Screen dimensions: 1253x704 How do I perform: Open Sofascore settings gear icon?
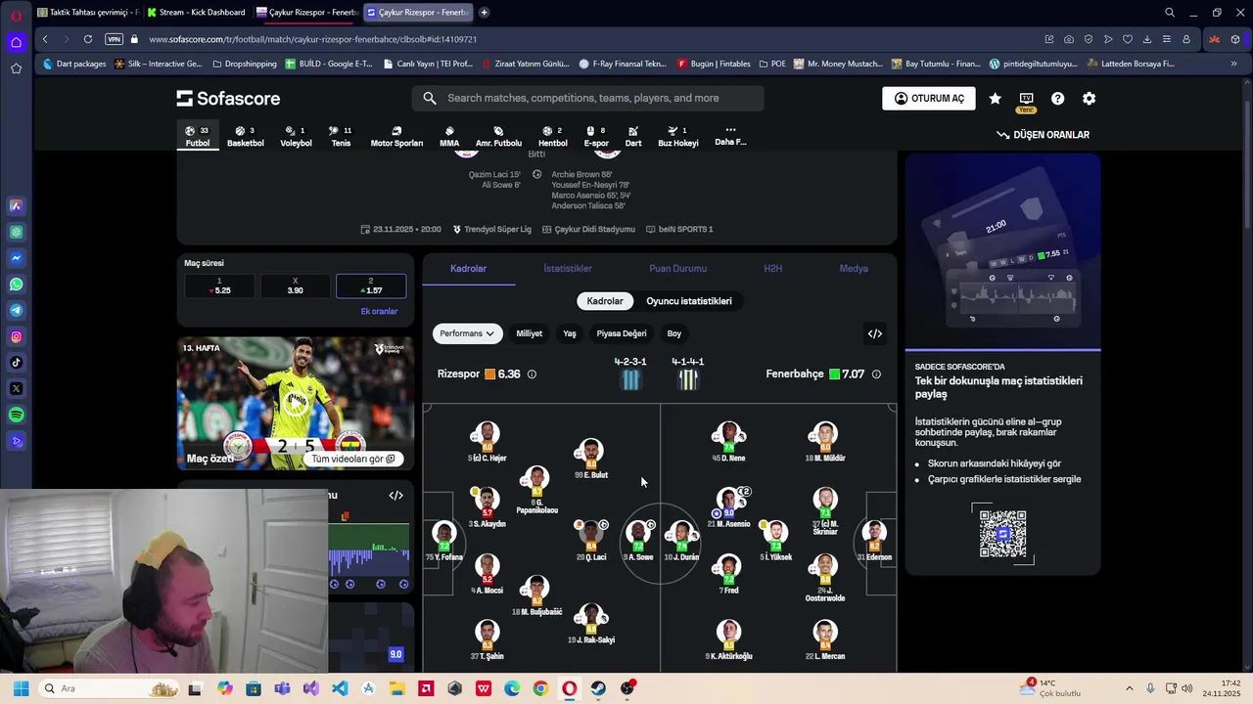click(1089, 99)
